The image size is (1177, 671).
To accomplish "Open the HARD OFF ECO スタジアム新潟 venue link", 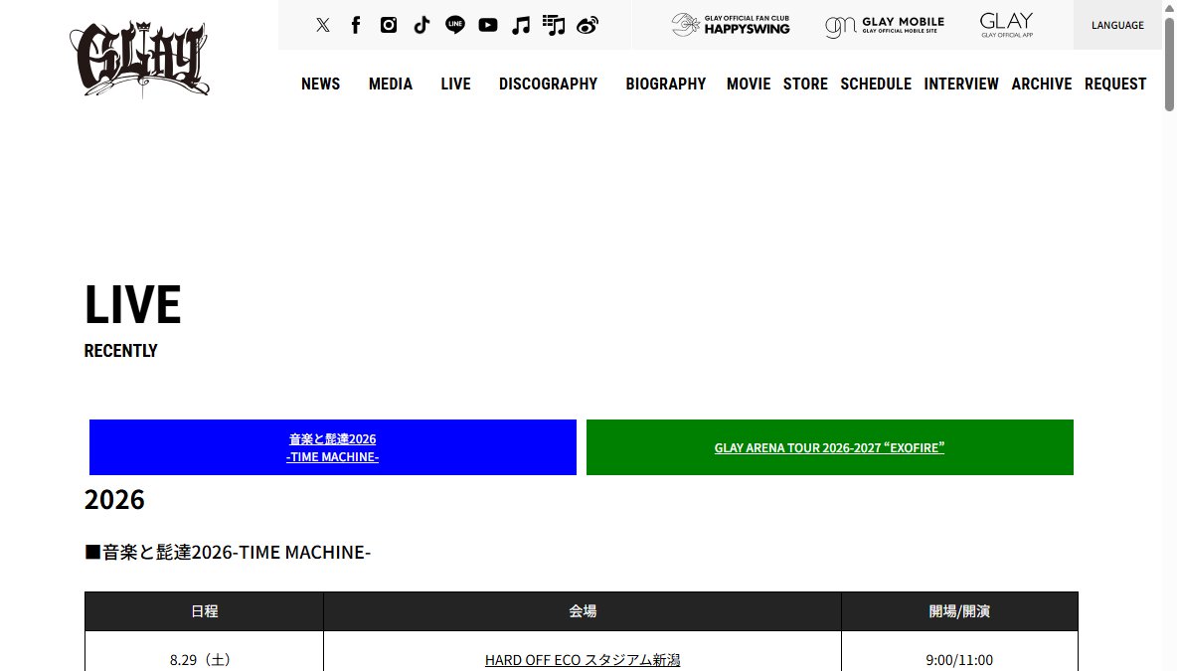I will pyautogui.click(x=583, y=660).
